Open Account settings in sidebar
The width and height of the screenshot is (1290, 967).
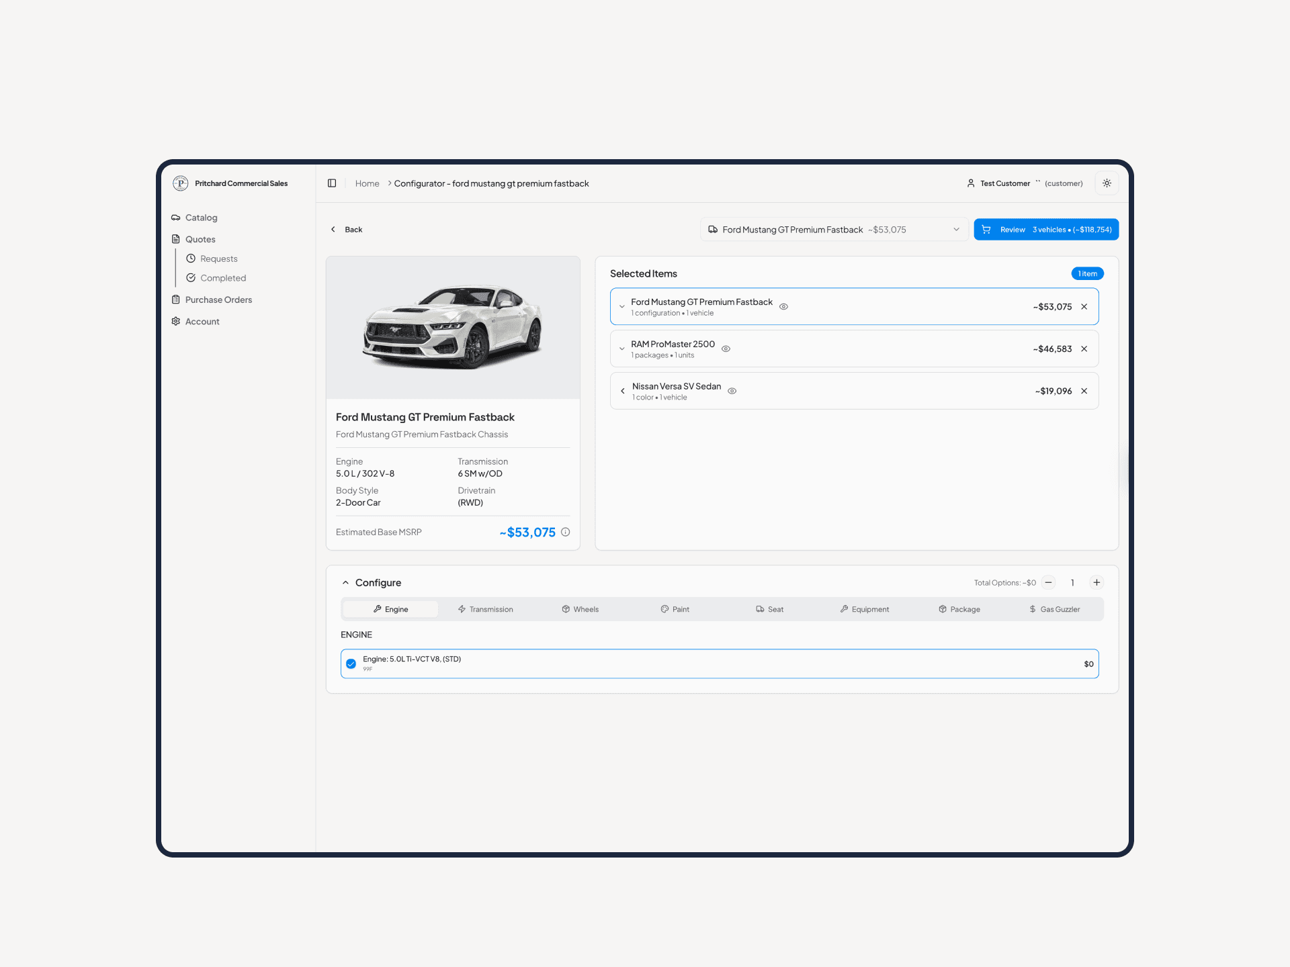(x=202, y=322)
